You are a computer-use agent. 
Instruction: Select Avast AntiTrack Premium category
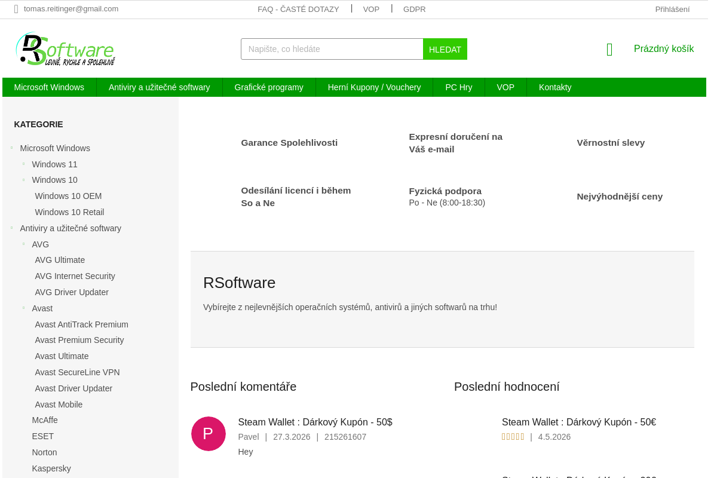pos(82,324)
